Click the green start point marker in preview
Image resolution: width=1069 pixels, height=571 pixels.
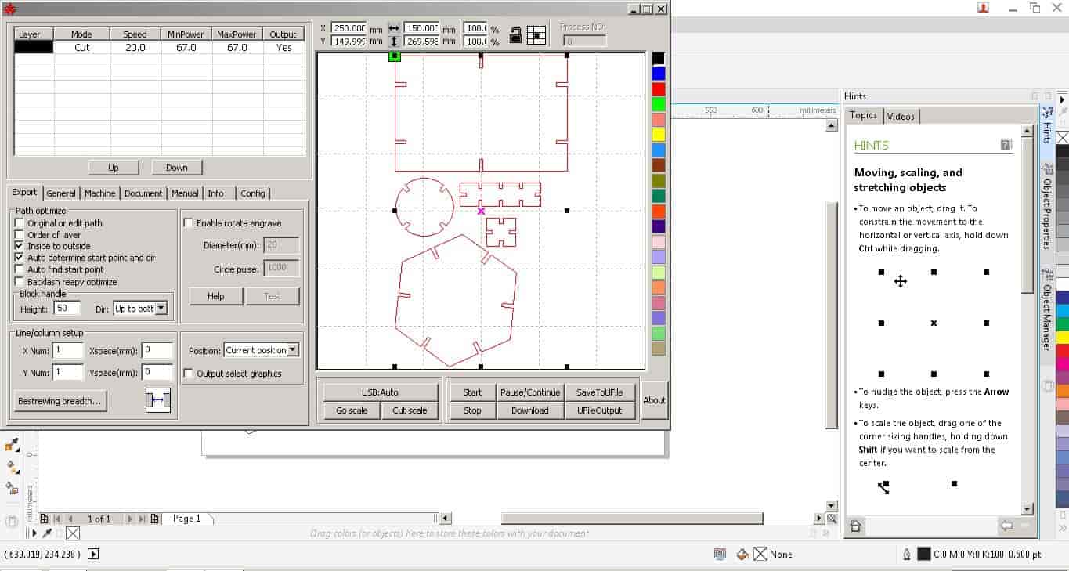395,56
